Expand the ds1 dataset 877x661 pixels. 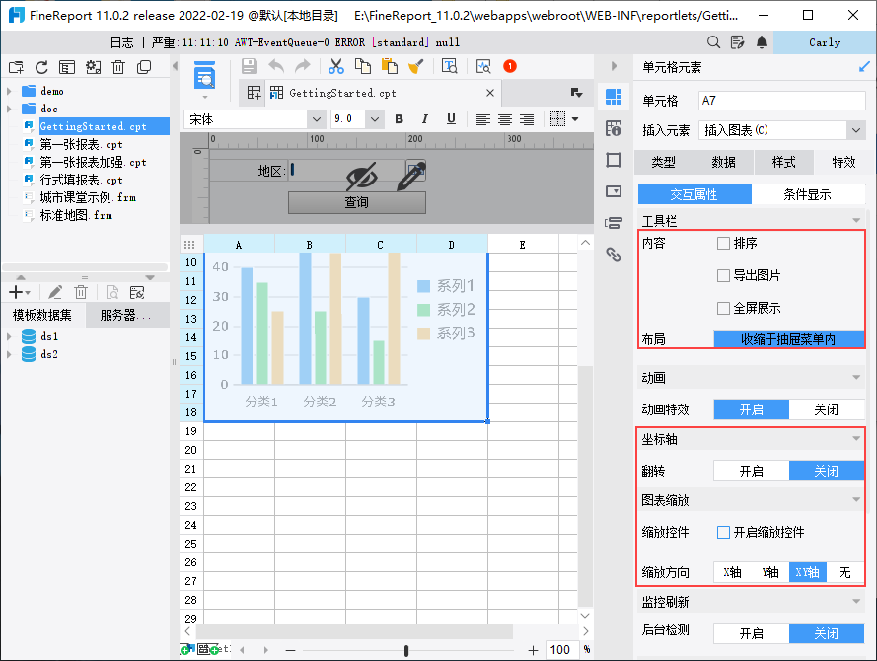[9, 336]
